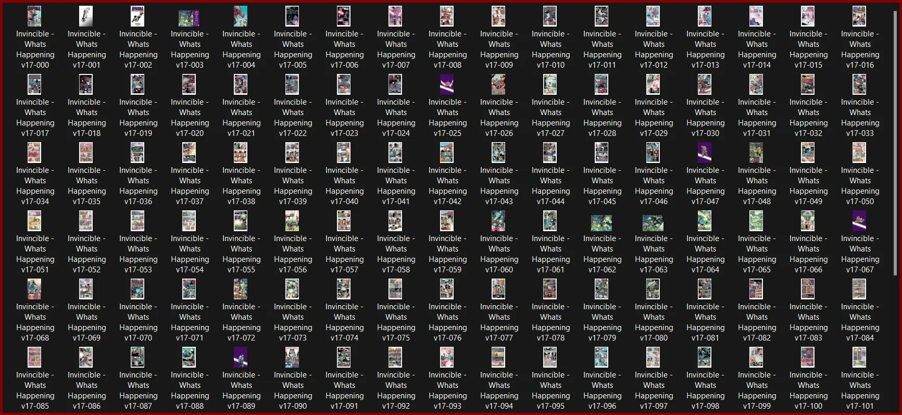Select thumbnail for v17-068

34,290
